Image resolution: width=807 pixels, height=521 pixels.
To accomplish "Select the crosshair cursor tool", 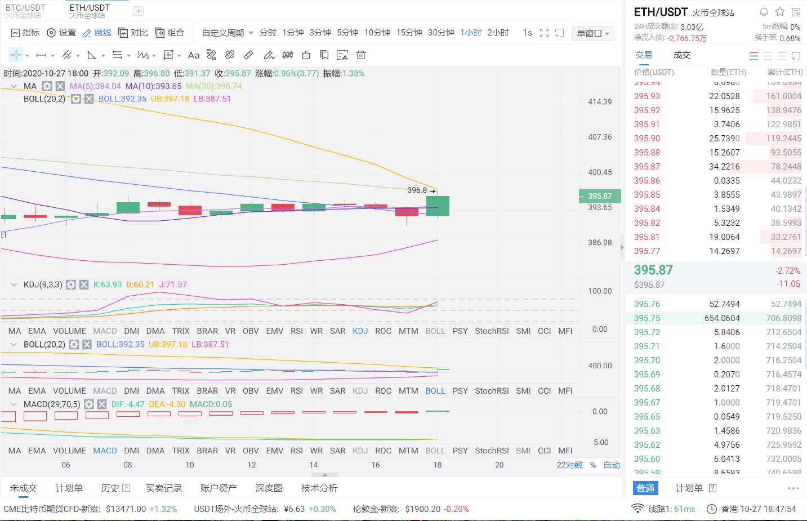I will [x=15, y=55].
